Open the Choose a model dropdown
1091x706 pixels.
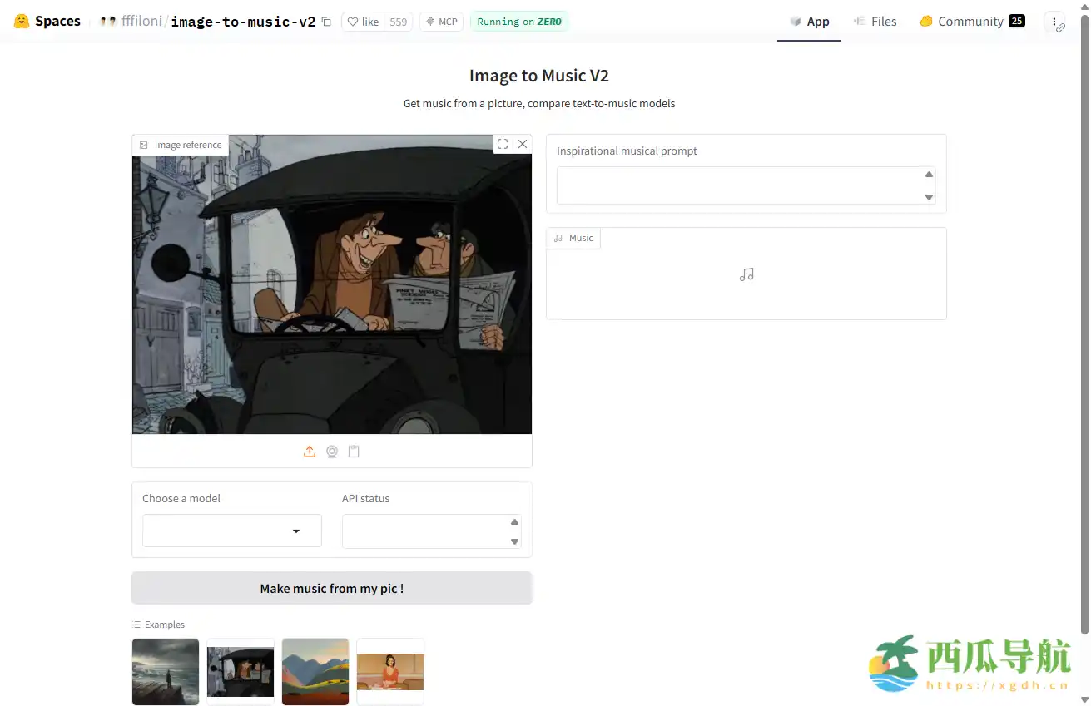232,531
